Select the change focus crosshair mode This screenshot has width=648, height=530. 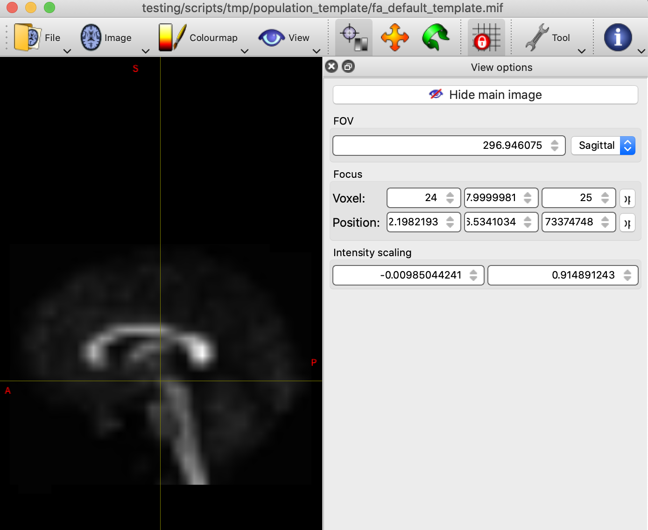click(354, 38)
